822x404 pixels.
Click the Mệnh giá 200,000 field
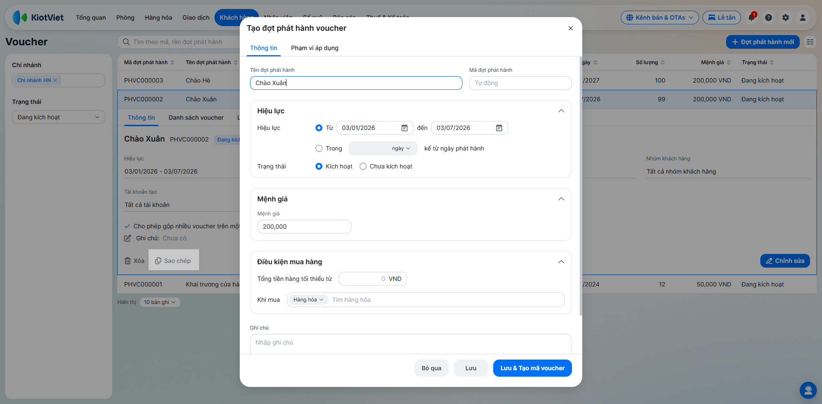(304, 227)
